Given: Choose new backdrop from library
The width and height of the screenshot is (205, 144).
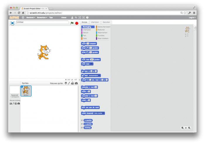Looking at the screenshot, I should pyautogui.click(x=11, y=103).
